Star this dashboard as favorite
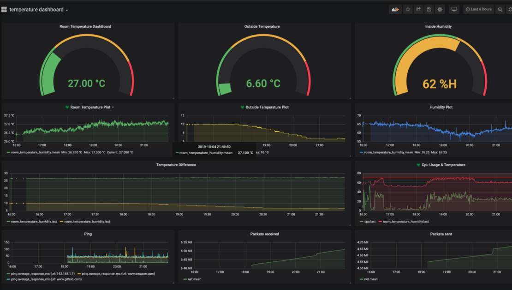The image size is (512, 290). 408,10
